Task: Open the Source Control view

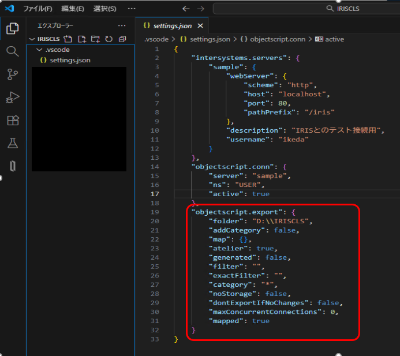Action: [x=12, y=74]
